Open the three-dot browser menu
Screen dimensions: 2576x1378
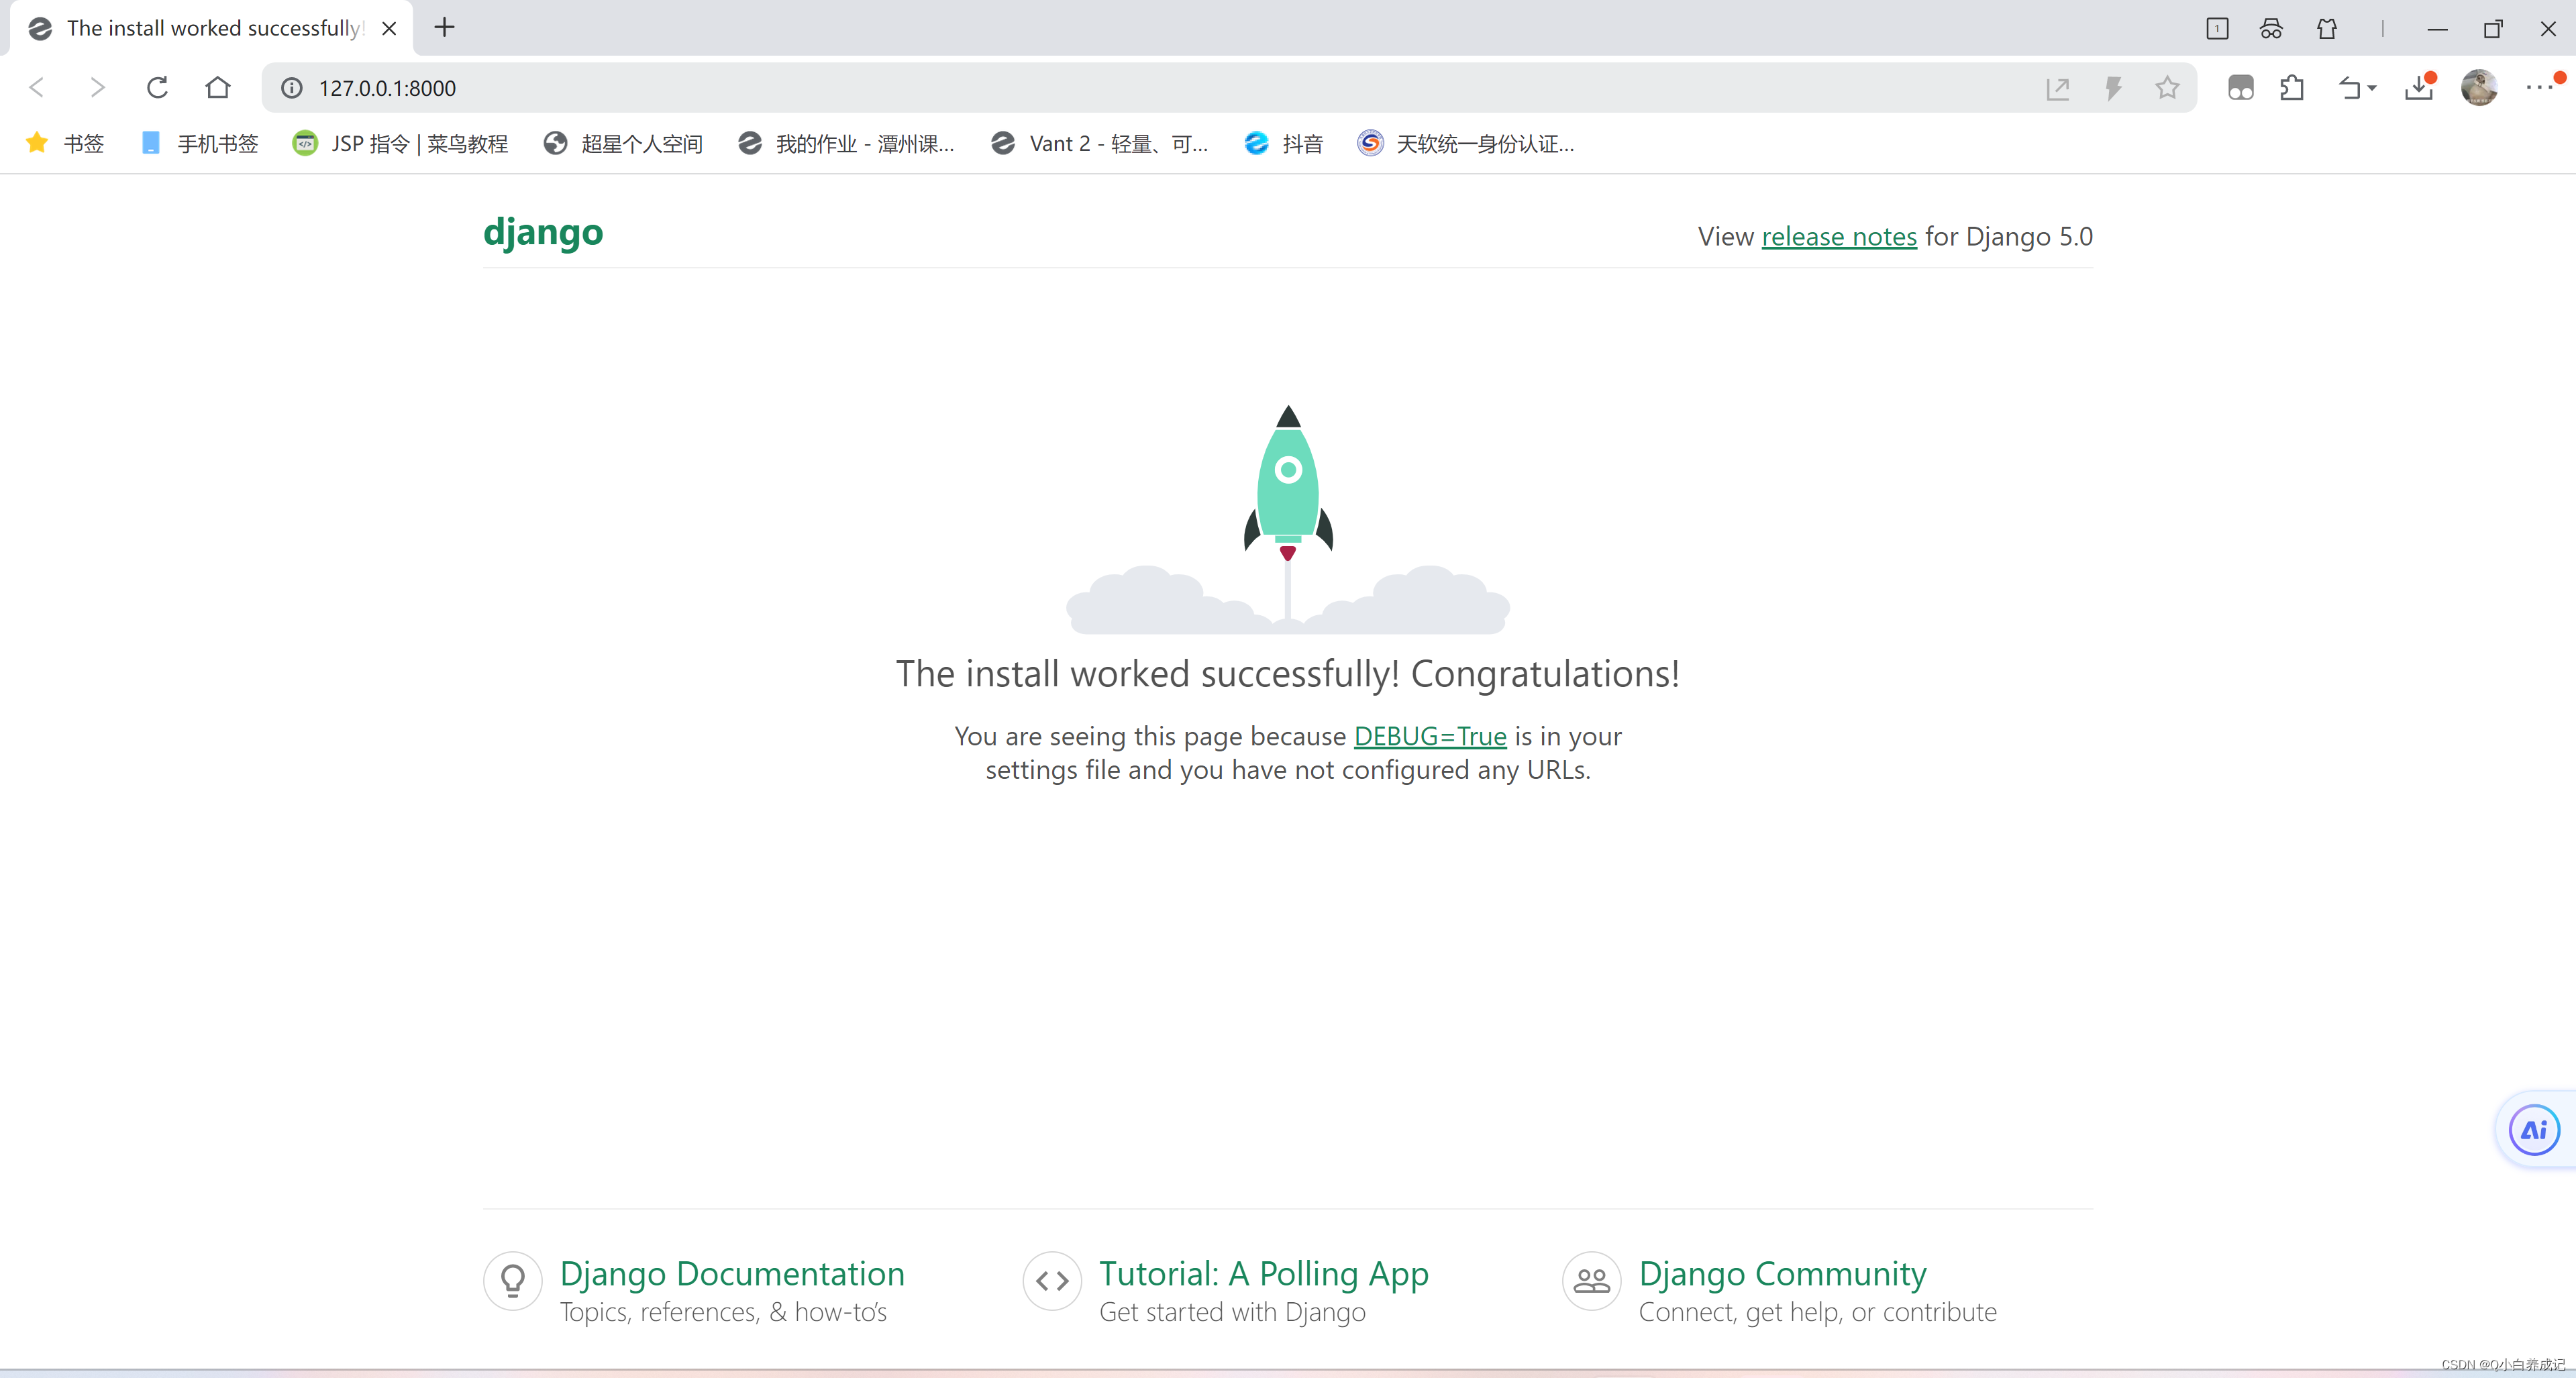[x=2538, y=88]
